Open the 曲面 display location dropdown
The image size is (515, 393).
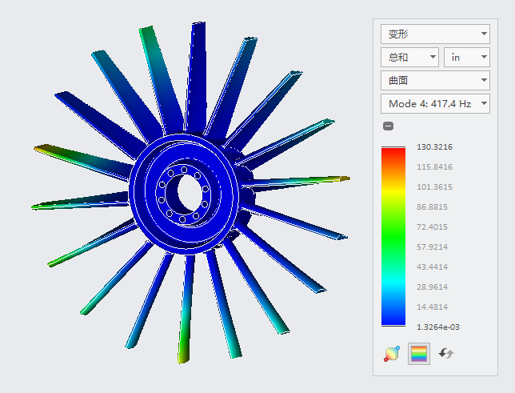[x=435, y=80]
